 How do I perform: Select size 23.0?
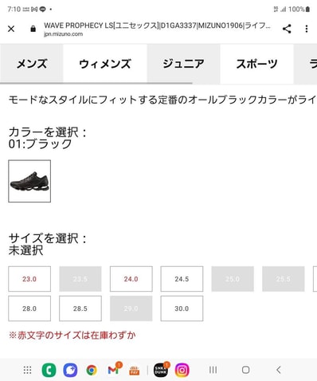point(29,279)
